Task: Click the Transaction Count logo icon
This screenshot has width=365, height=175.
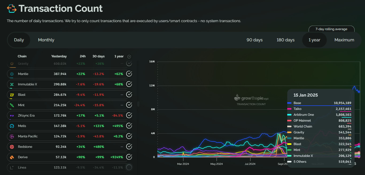Action: pyautogui.click(x=12, y=9)
